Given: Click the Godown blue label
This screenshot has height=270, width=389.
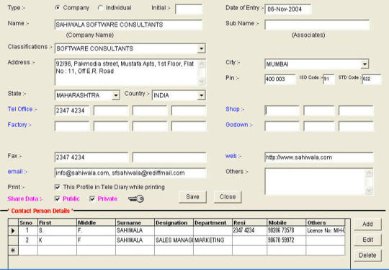Looking at the screenshot, I should [x=239, y=125].
